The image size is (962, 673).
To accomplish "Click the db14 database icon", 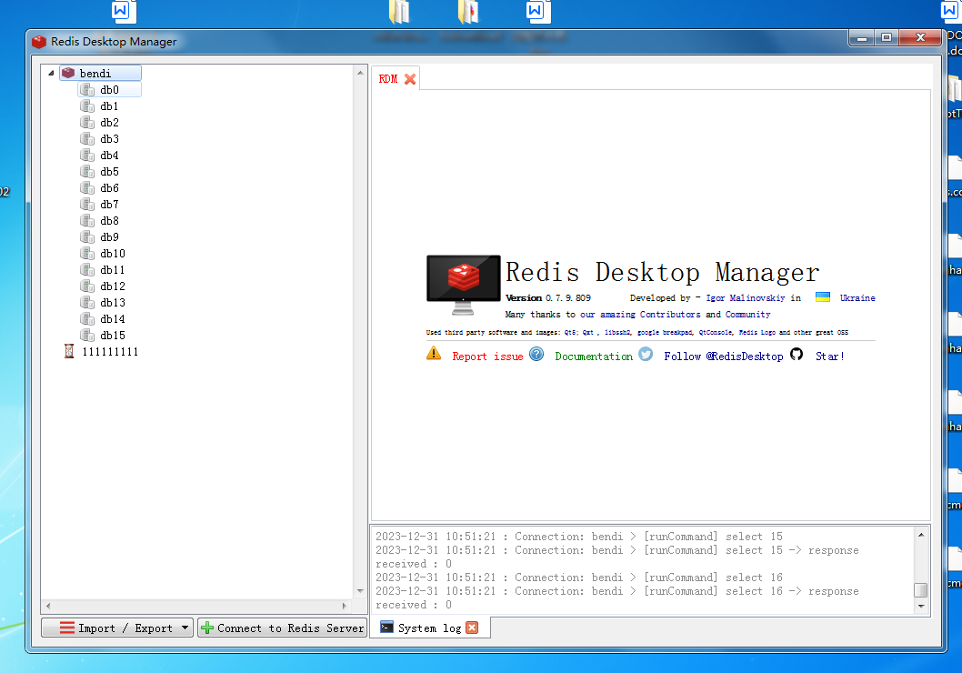I will [87, 318].
